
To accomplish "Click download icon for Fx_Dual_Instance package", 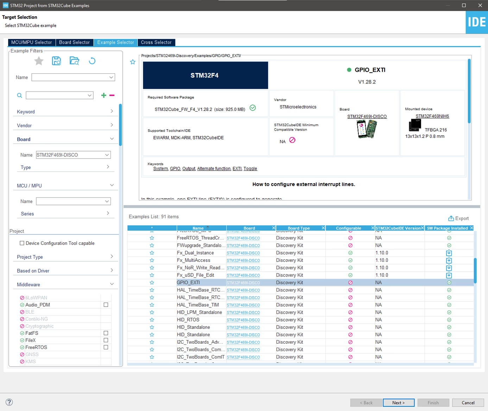I will 449,253.
